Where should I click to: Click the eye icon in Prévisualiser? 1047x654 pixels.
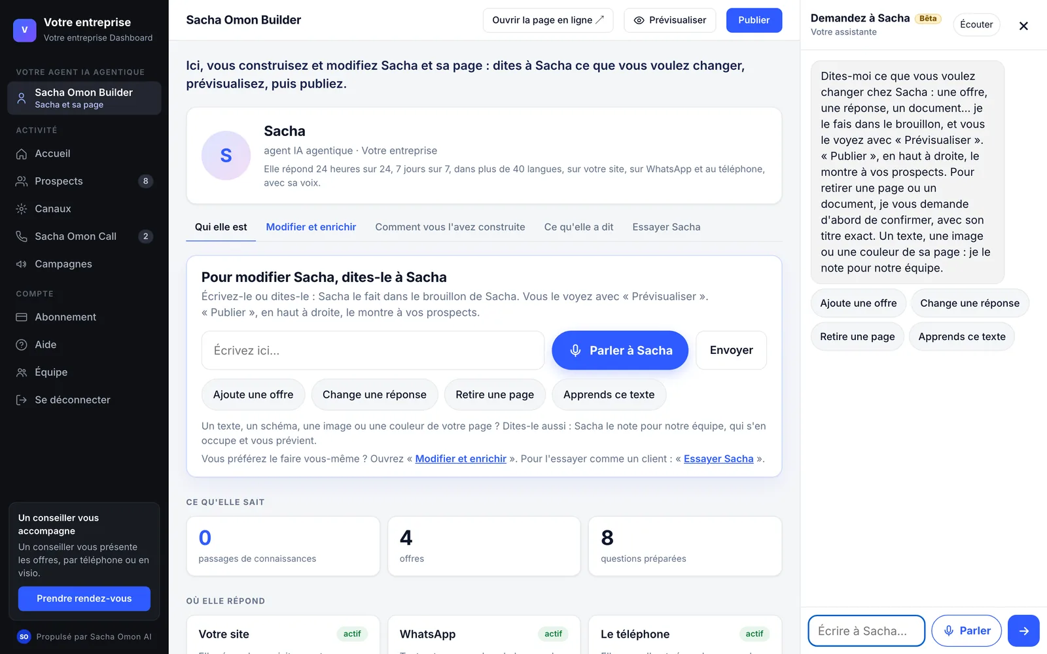(639, 20)
